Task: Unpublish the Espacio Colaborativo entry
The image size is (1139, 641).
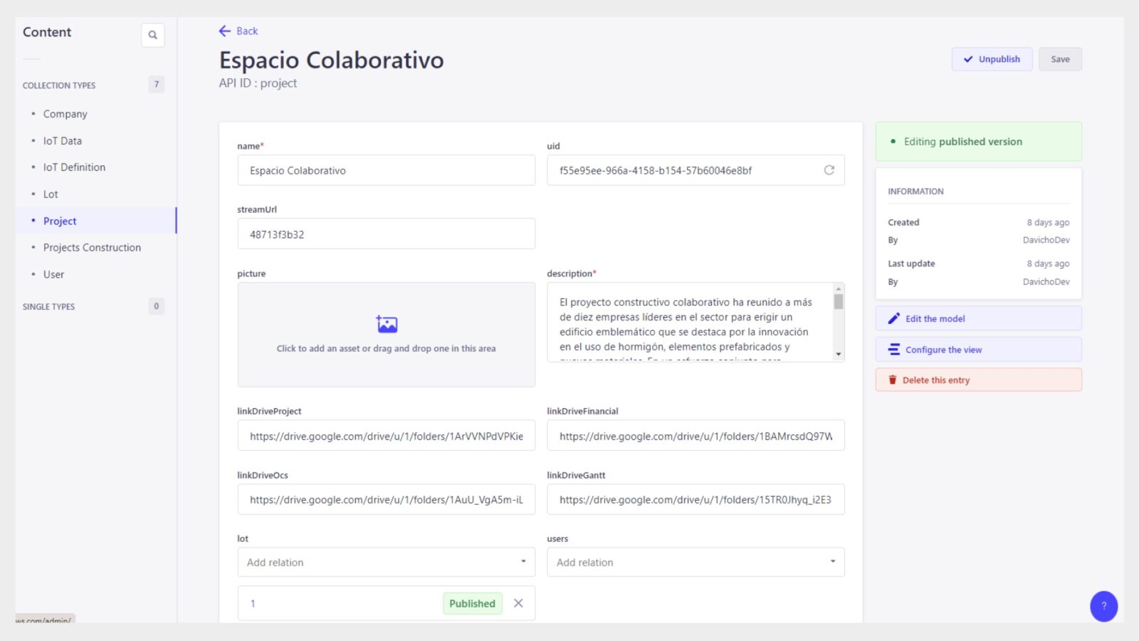Action: tap(992, 59)
